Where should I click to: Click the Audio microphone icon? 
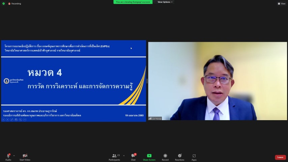8,156
